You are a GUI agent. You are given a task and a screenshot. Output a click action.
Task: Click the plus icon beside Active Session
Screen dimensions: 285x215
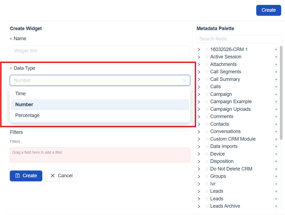[x=276, y=57]
